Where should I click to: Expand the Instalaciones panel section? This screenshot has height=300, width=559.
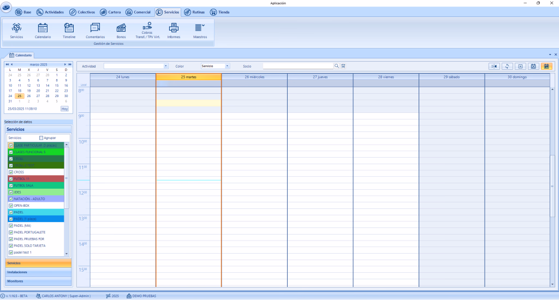pyautogui.click(x=38, y=272)
